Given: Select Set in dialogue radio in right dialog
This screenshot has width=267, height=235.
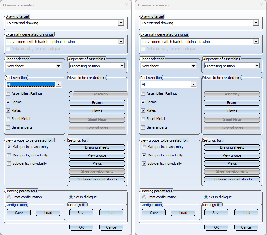Looking at the screenshot, I should [x=206, y=197].
